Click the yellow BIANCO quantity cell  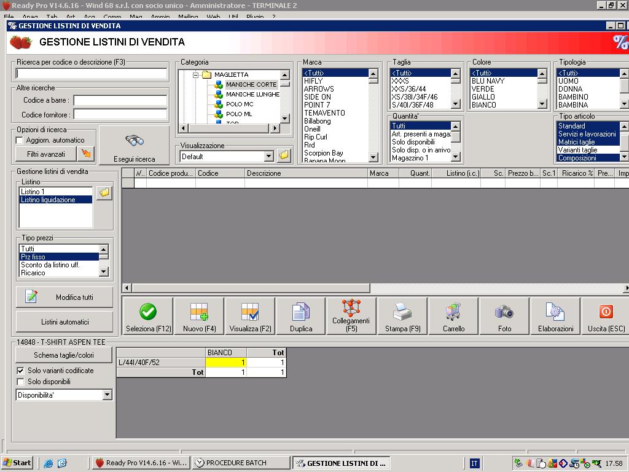(226, 363)
